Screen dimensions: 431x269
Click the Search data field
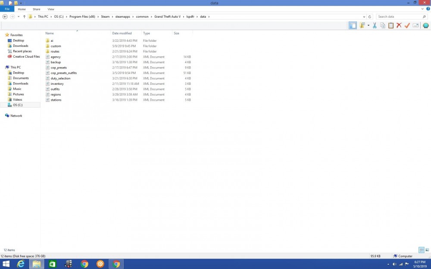click(400, 16)
